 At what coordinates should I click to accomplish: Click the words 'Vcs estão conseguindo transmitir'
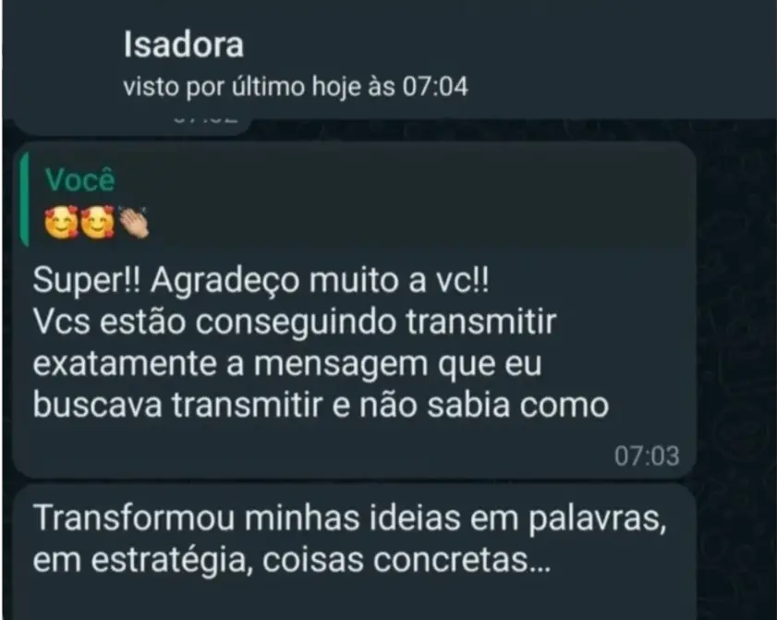pos(295,323)
